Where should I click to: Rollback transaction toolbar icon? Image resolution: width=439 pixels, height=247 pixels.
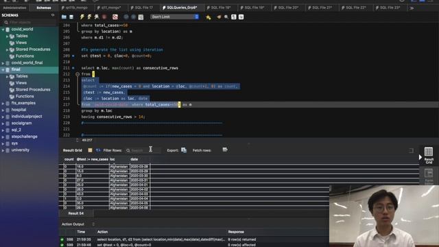pyautogui.click(x=133, y=17)
